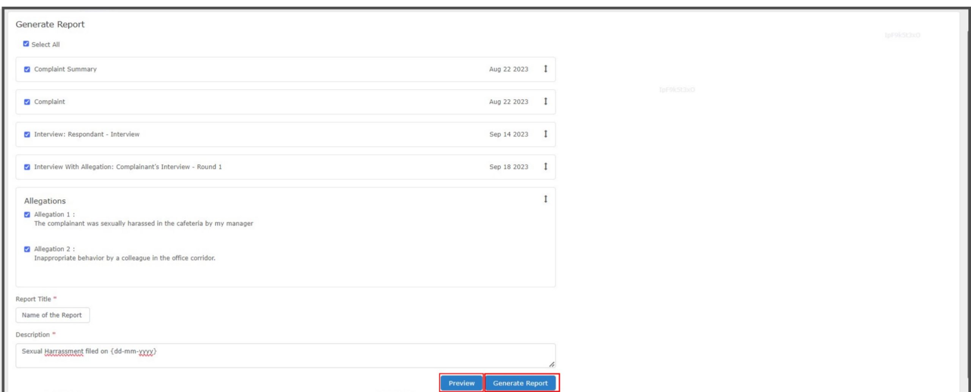Uncheck the Complaint Summary checkbox
Screen dimensions: 971x392
(27, 69)
